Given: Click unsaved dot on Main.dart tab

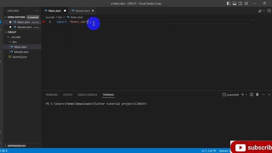Looking at the screenshot, I should point(65,11).
